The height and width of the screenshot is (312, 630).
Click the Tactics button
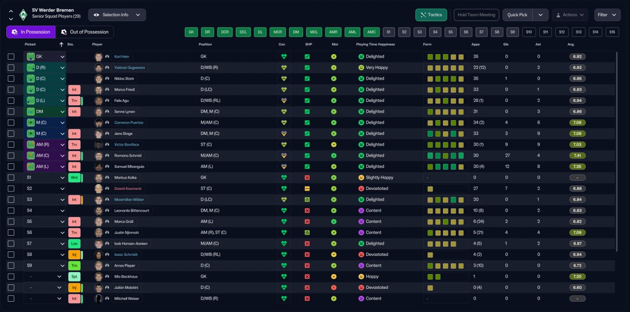431,15
